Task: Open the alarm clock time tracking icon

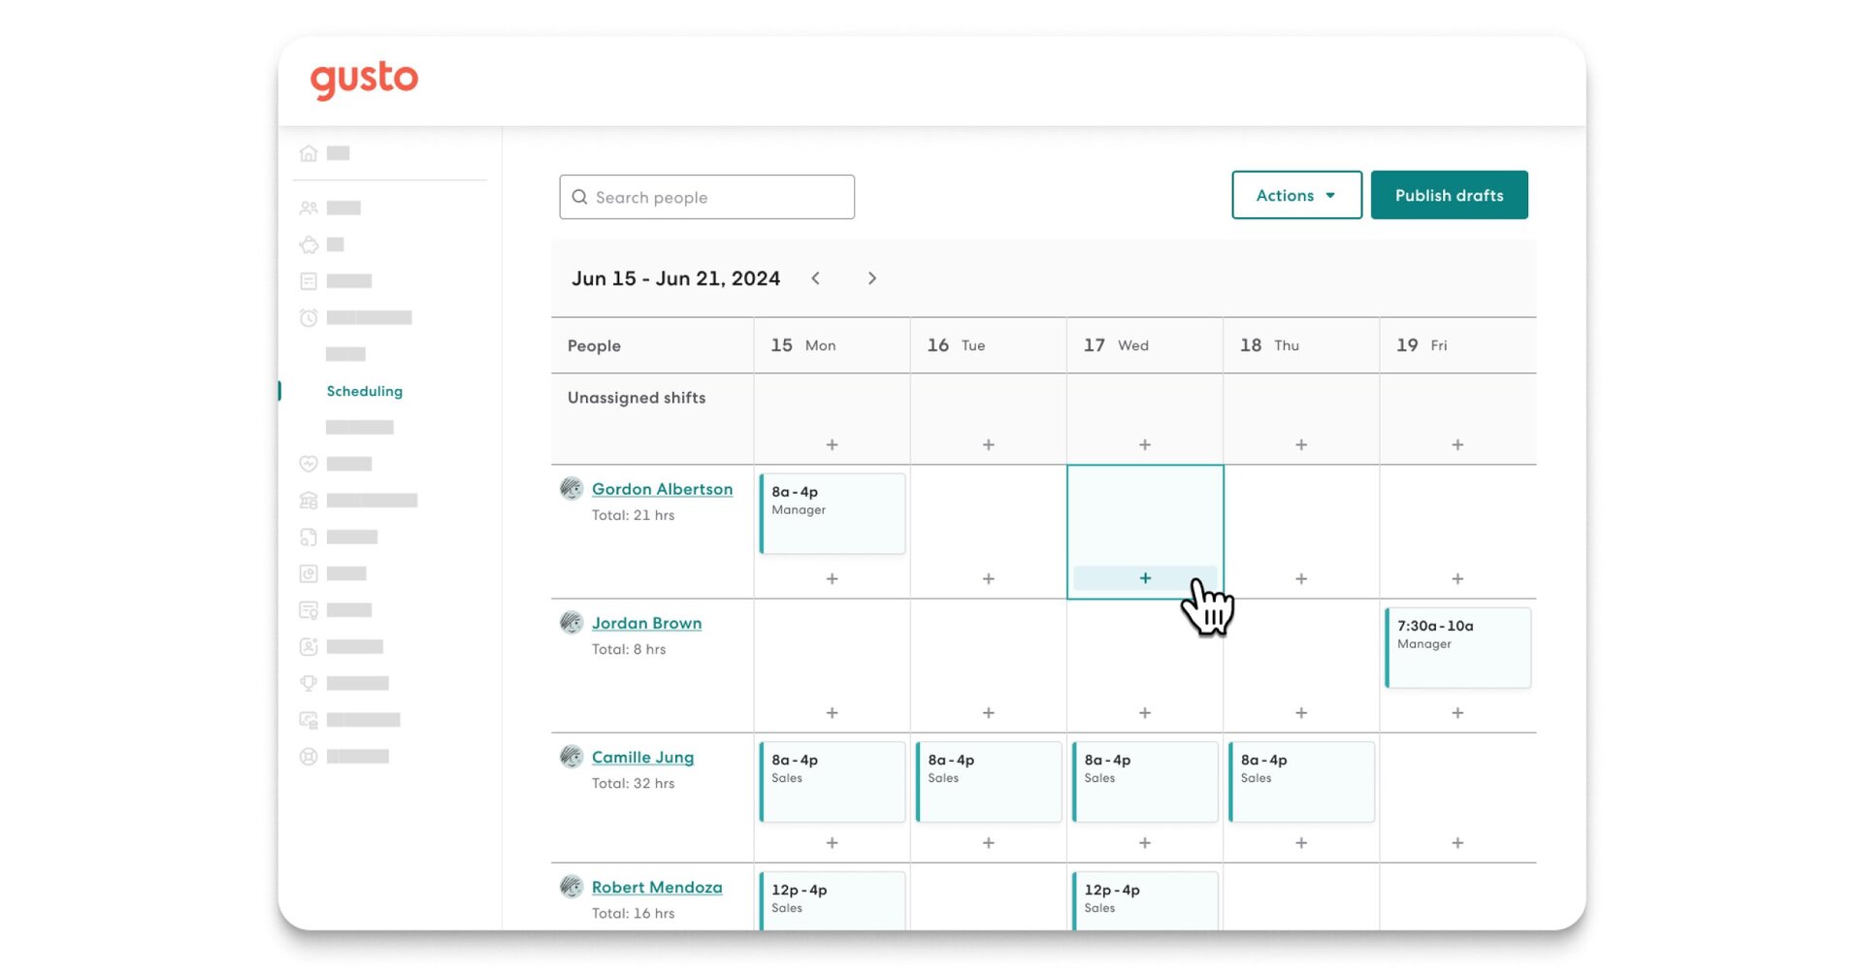Action: [309, 317]
